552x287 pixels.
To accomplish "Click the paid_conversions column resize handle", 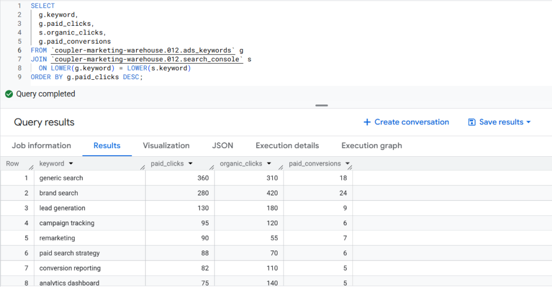I will (350, 168).
